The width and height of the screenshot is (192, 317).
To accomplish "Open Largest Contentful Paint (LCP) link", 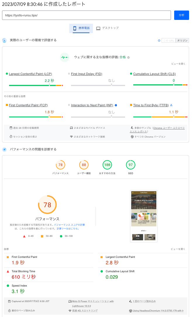I will tap(30, 74).
